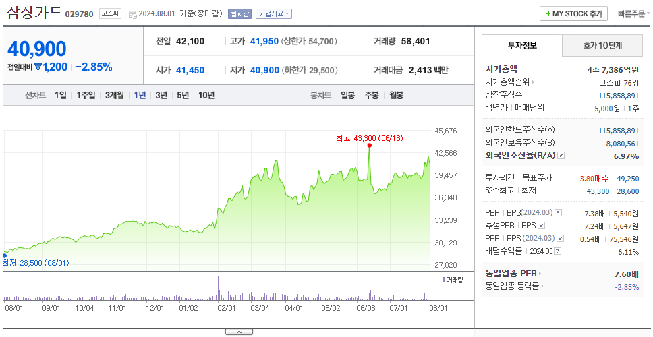This screenshot has width=653, height=337.
Task: Select the 1일 line chart period
Action: (61, 95)
